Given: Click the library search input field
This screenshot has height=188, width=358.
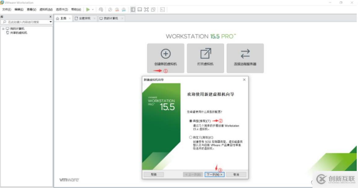Looking at the screenshot, I should 25,22.
